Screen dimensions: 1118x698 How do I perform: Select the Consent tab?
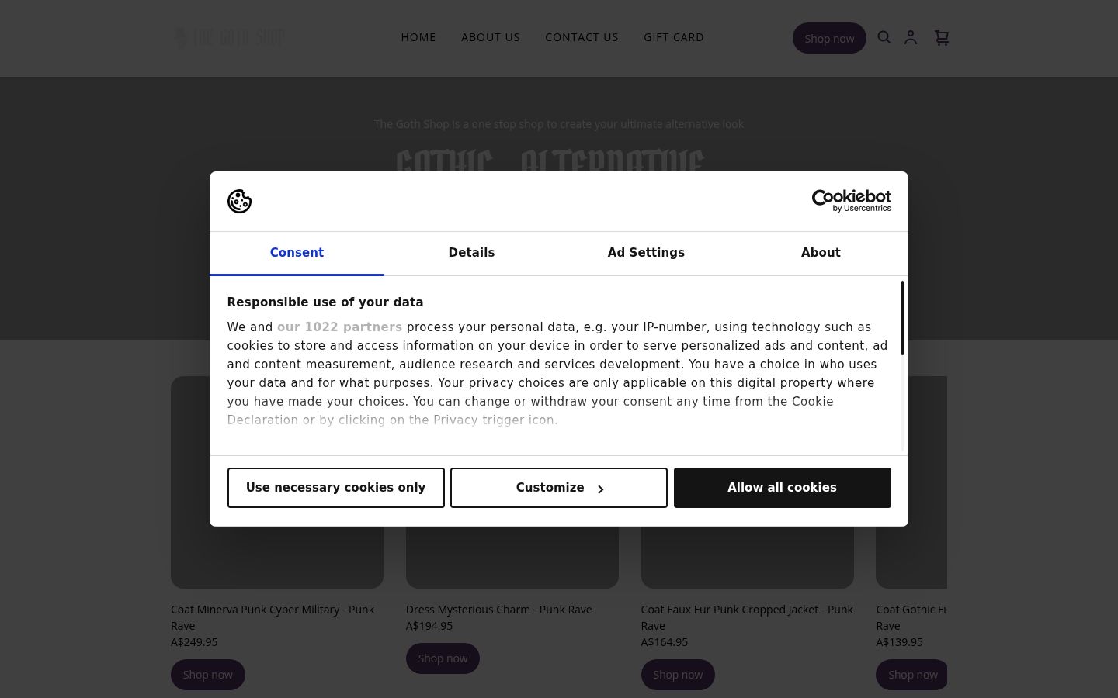pos(297,253)
